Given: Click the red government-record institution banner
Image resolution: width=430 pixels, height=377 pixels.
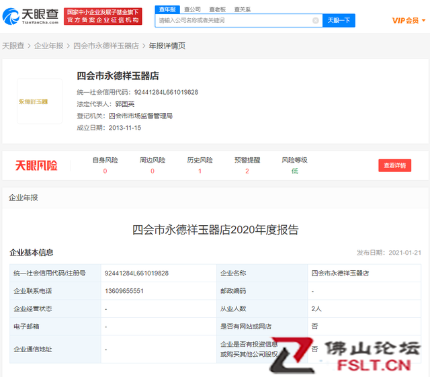Looking at the screenshot, I should [103, 16].
